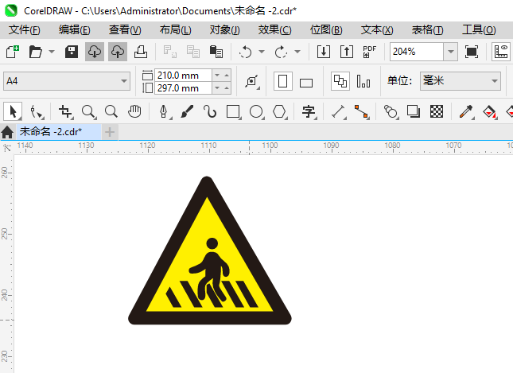513x373 pixels.
Task: Click the Export icon
Action: [347, 52]
